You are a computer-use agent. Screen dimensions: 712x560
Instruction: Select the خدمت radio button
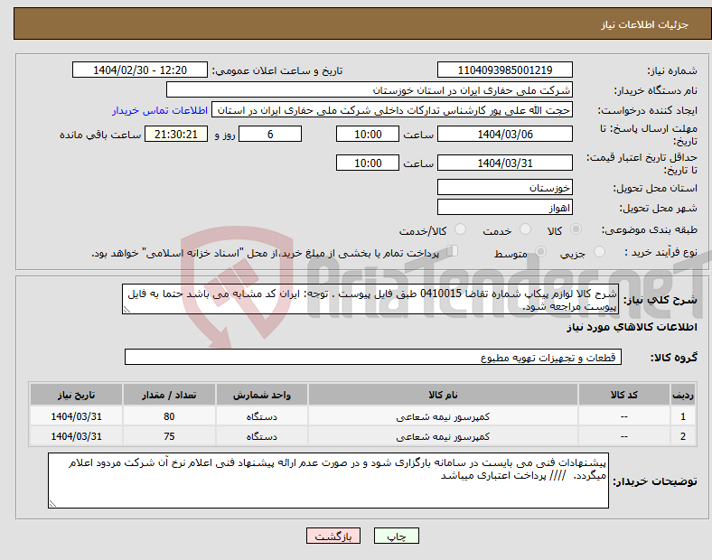(525, 229)
